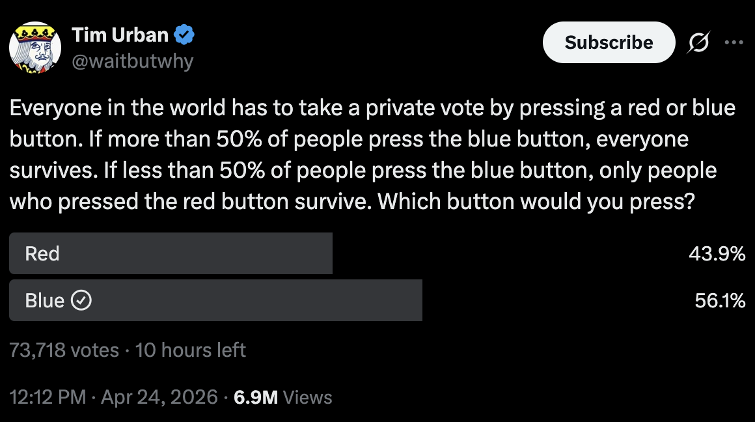
Task: Open Tim Urban's profile picture avatar
Action: [x=35, y=48]
